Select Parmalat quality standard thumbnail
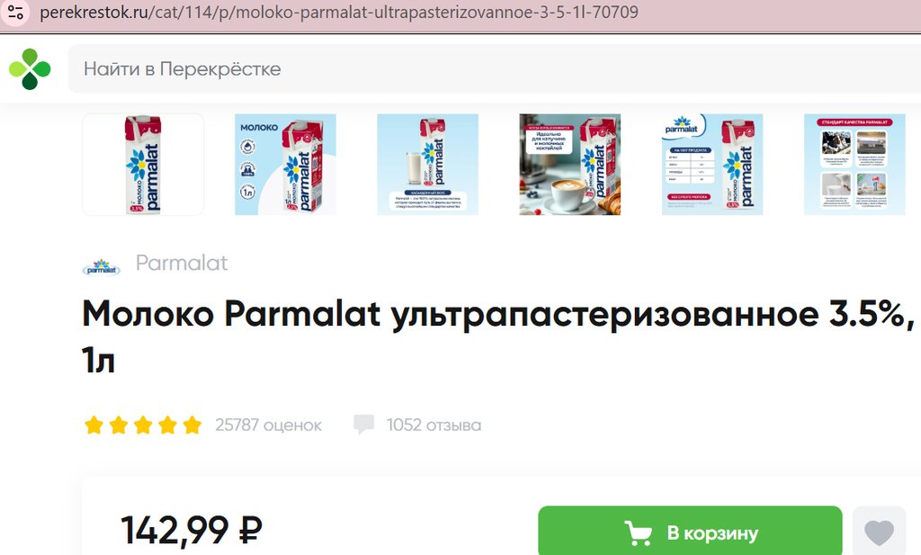The image size is (921, 555). pos(854,165)
